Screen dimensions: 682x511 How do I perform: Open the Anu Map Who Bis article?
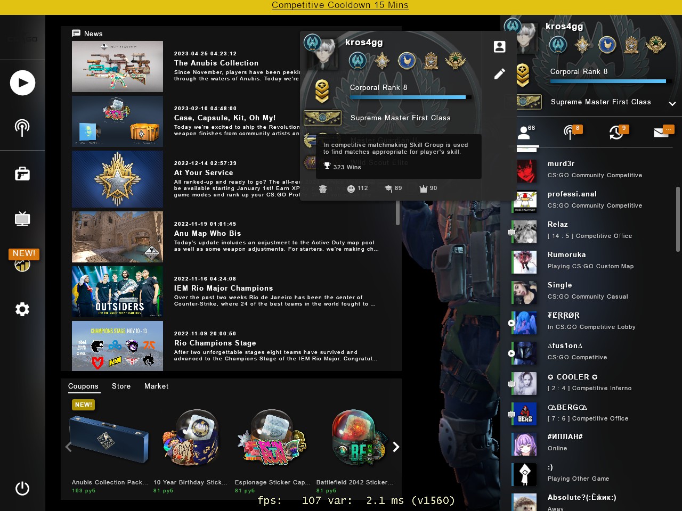point(207,233)
